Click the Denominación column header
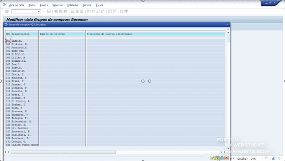Image resolution: width=285 pixels, height=161 pixels. (20, 34)
